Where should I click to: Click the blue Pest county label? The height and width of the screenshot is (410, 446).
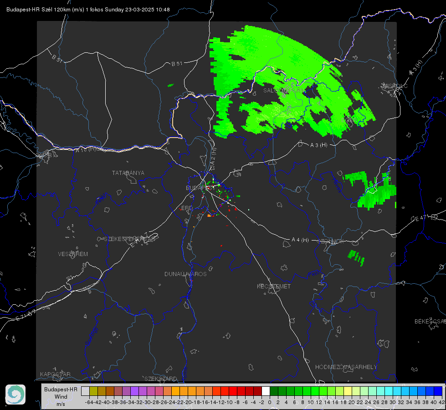point(314,274)
